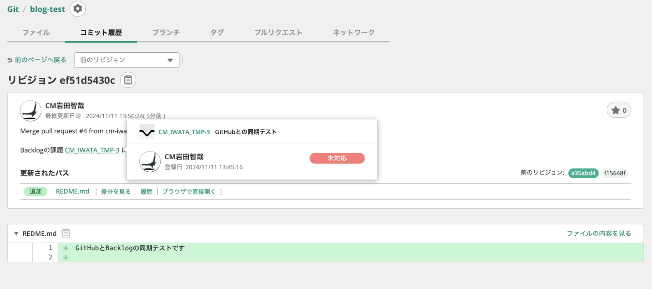Viewport: 652px width, 289px height.
Task: Switch to the ファイル tab
Action: pos(36,33)
